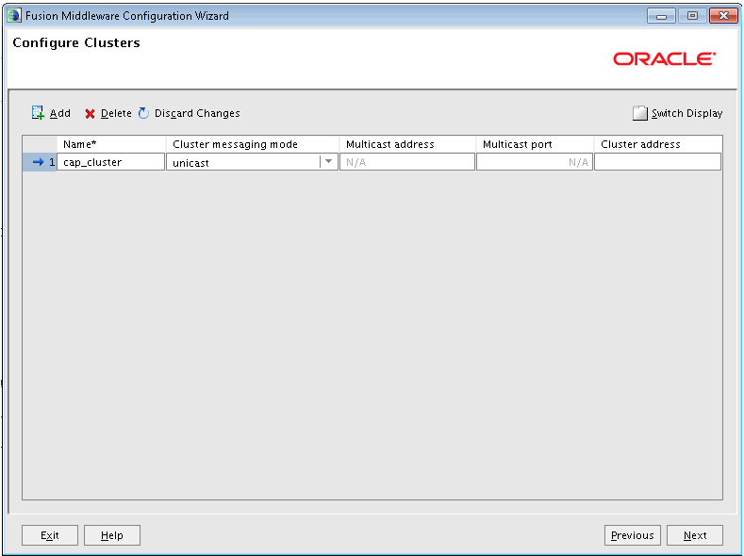Open the Cluster messaging mode dropdown arrow

point(328,162)
